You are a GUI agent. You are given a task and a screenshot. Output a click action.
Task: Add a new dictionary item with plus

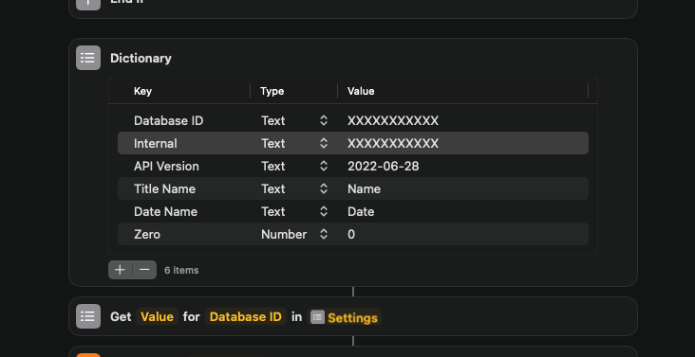121,270
